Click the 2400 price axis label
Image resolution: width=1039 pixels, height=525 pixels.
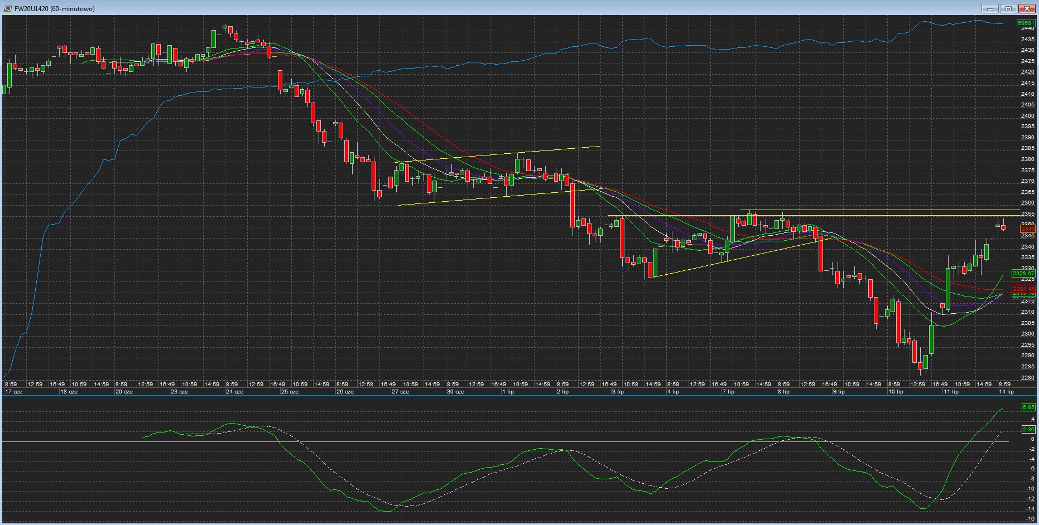[x=1027, y=115]
